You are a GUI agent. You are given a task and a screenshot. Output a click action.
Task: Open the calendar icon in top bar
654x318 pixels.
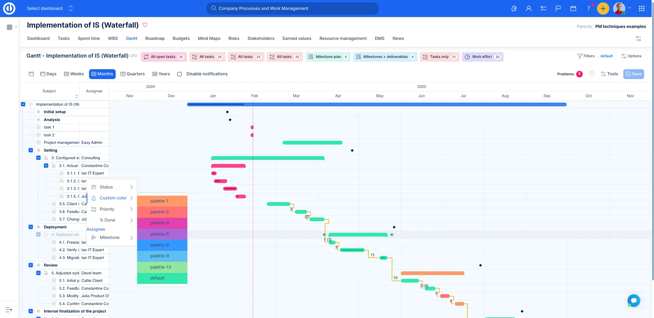coord(573,9)
